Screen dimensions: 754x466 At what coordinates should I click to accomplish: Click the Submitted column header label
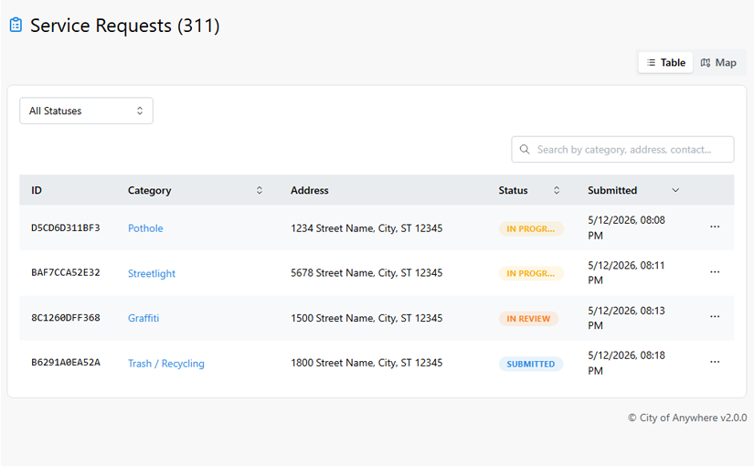pos(612,190)
